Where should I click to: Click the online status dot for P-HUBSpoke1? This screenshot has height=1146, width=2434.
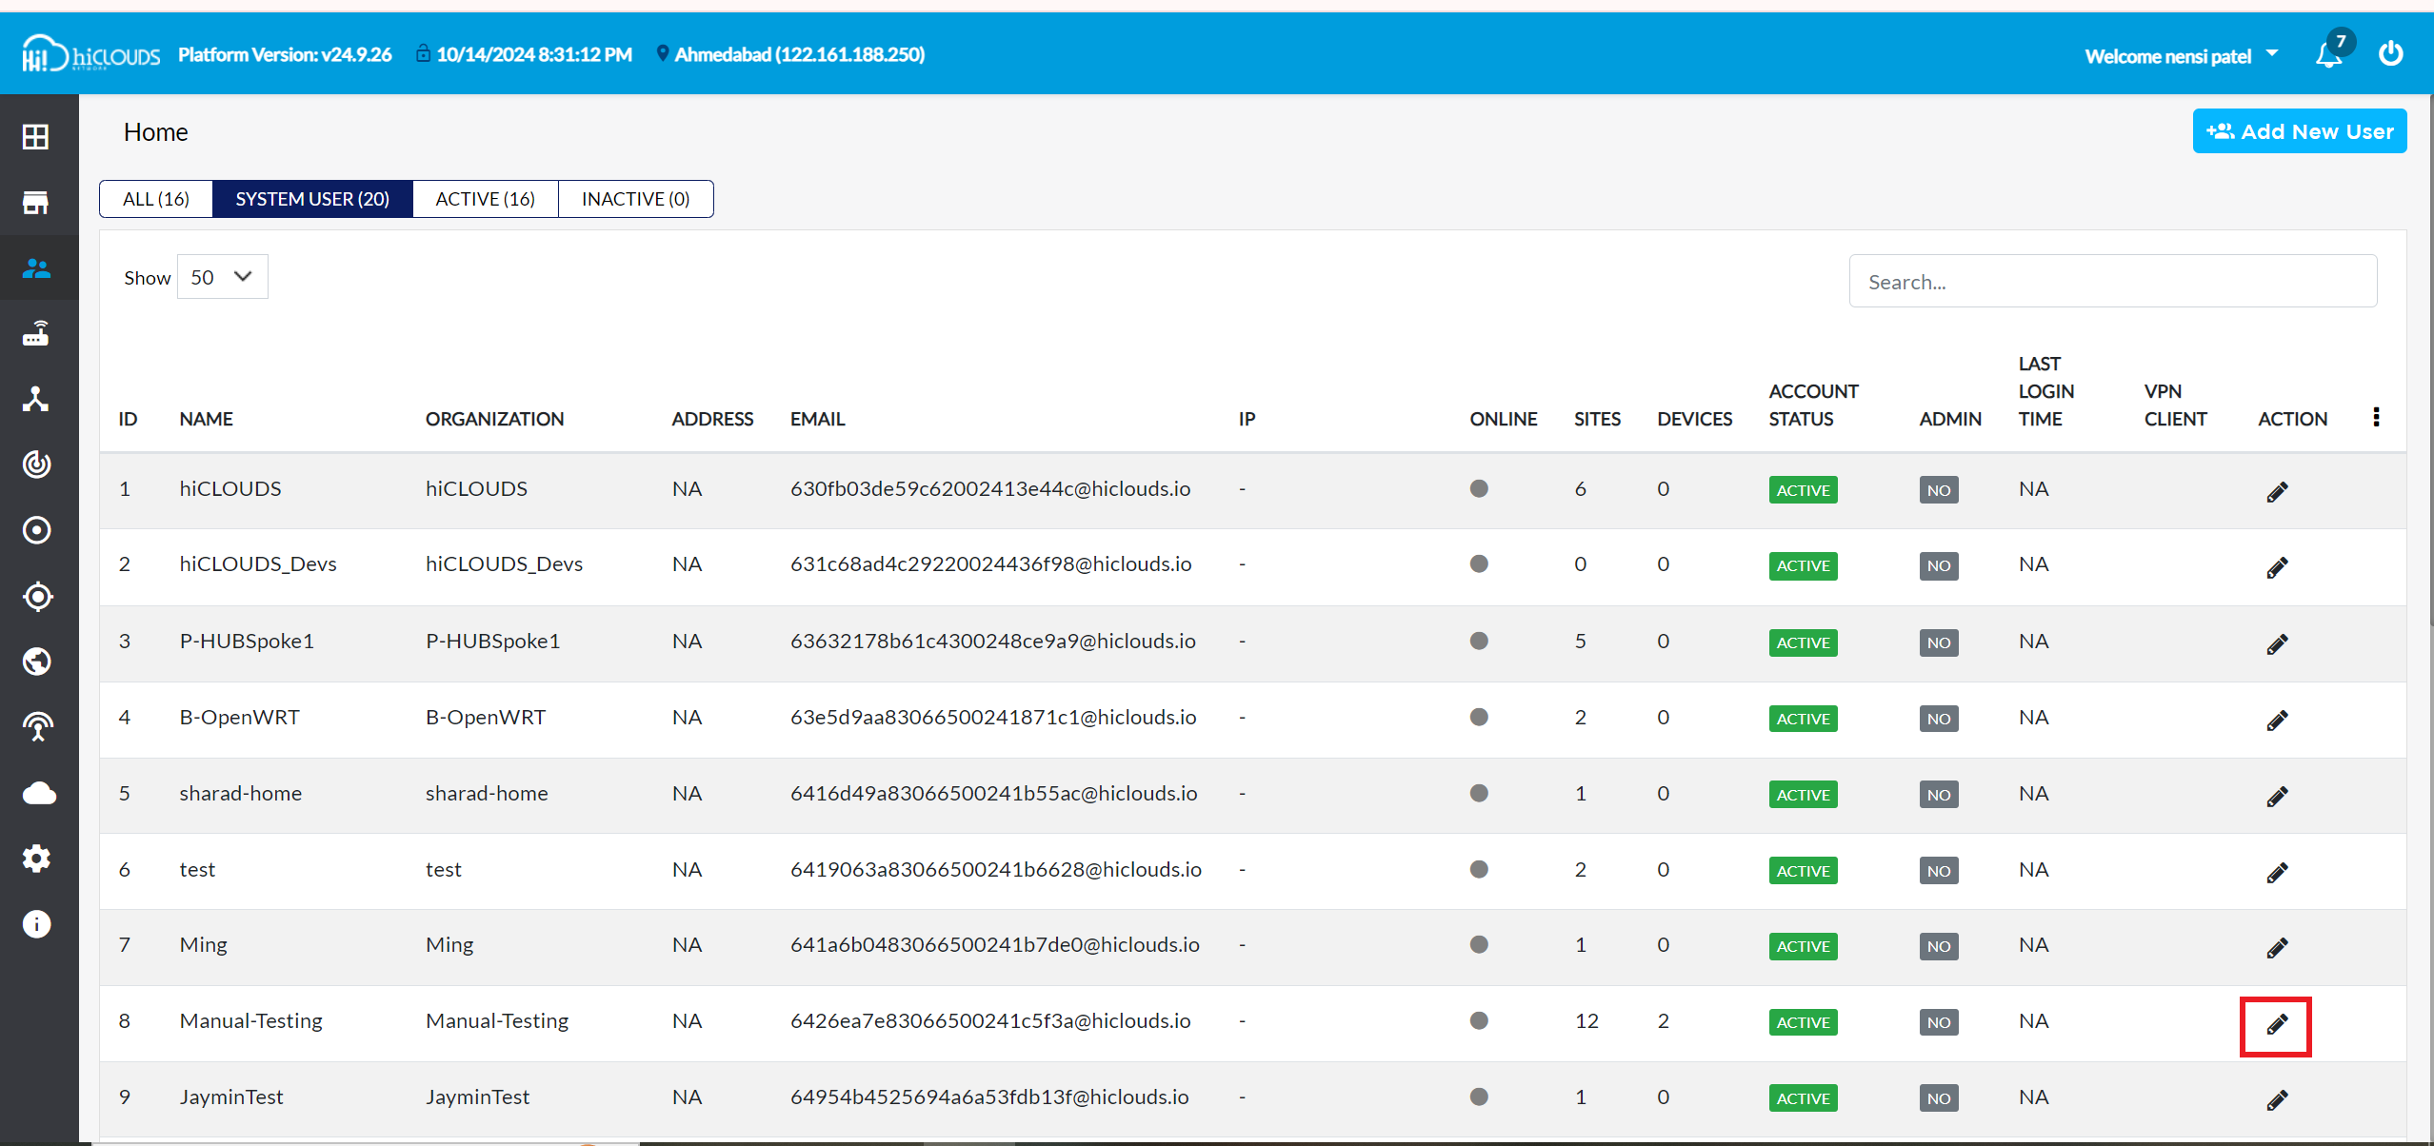1479,641
